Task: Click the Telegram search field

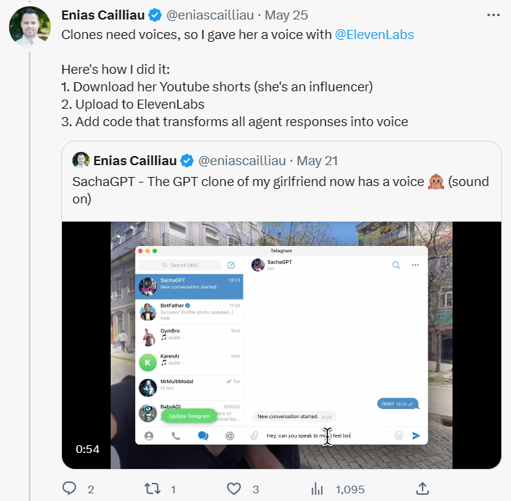Action: coord(180,265)
